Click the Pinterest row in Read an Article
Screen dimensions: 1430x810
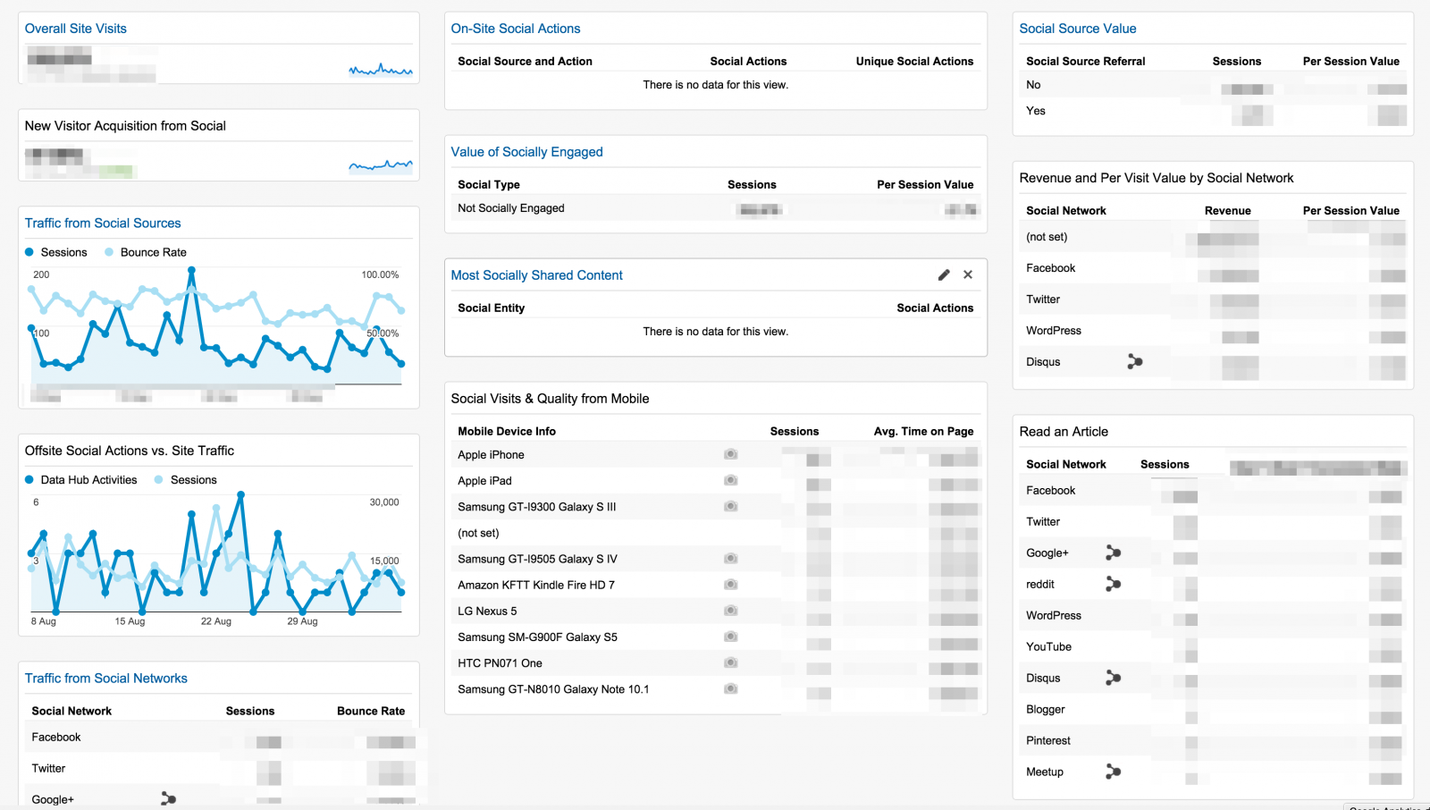(1213, 741)
